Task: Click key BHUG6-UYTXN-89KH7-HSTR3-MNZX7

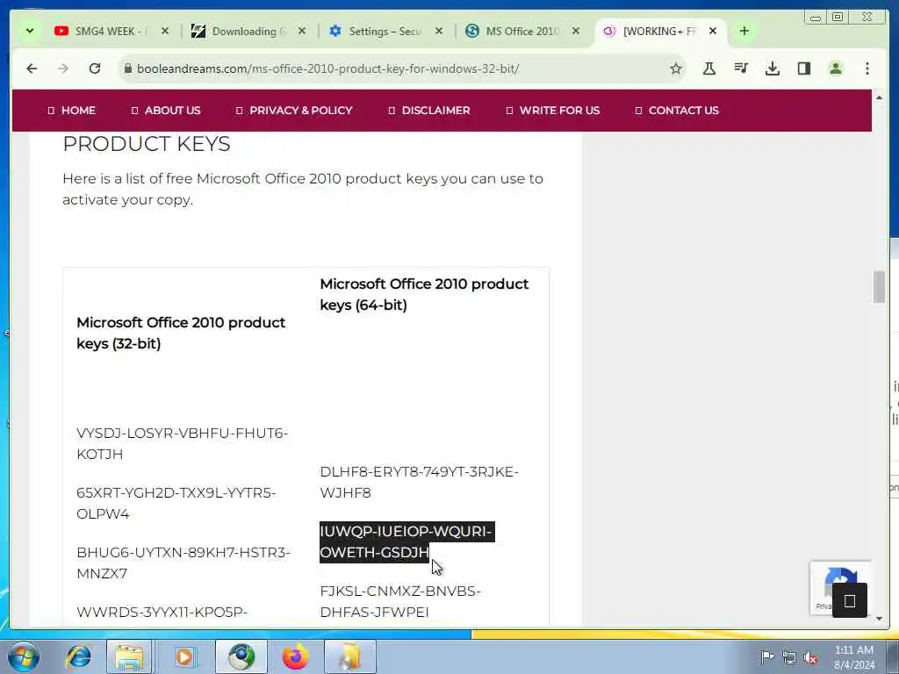Action: point(183,563)
